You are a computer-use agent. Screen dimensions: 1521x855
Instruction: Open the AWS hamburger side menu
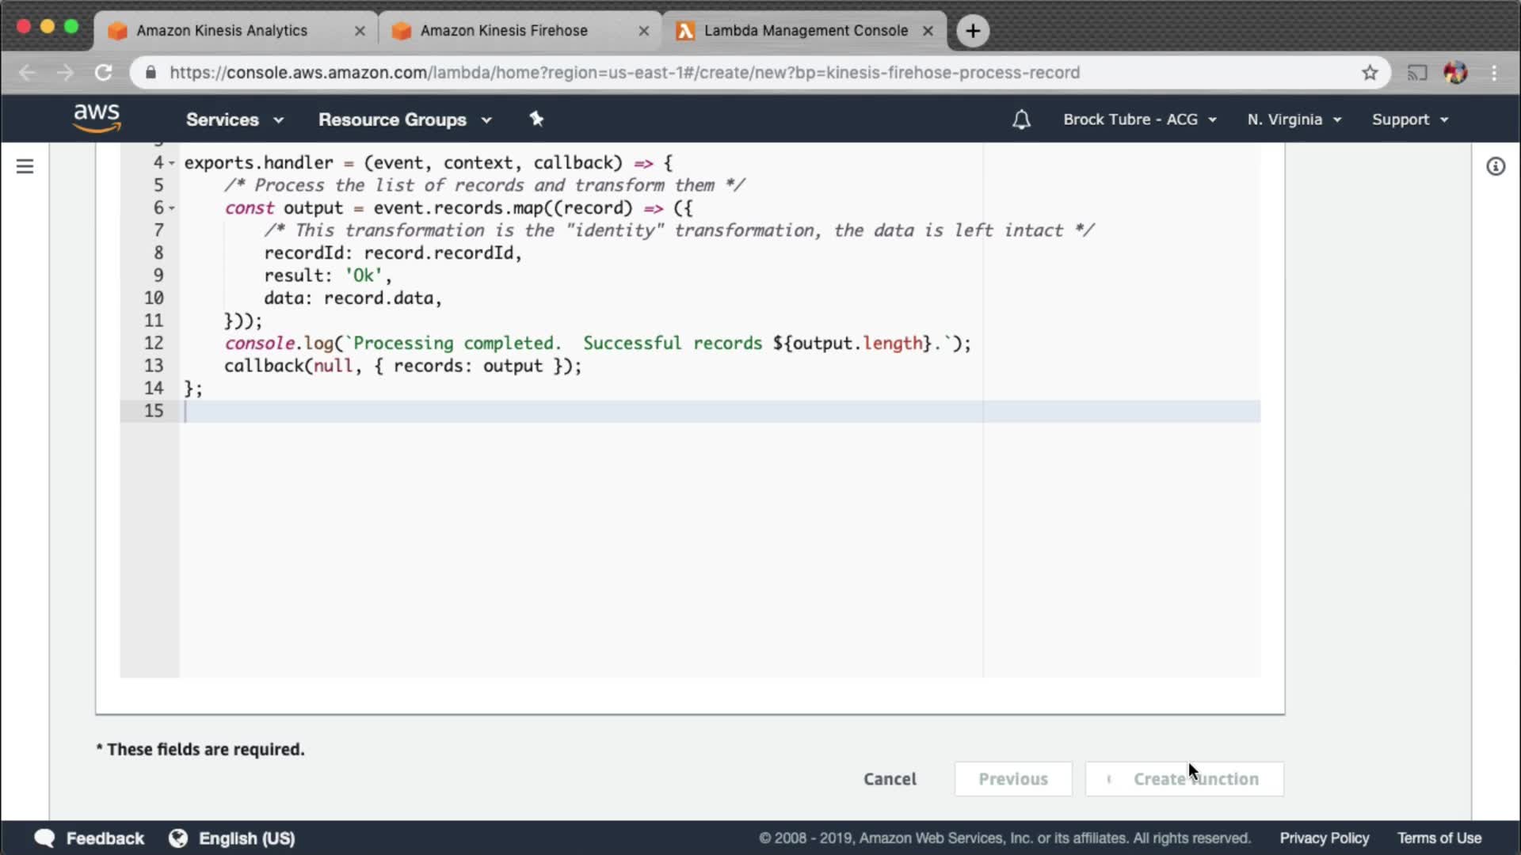click(x=25, y=166)
